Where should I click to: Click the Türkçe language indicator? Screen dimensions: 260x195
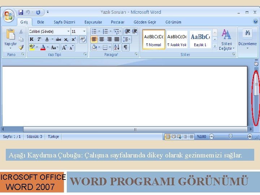click(53, 136)
